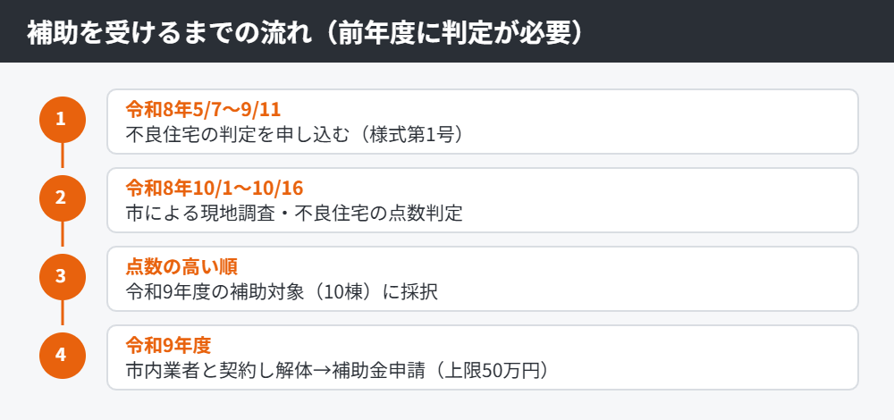The width and height of the screenshot is (894, 420).
Task: Select the 令和8年10/1〜10/16 date heading
Action: coord(215,188)
